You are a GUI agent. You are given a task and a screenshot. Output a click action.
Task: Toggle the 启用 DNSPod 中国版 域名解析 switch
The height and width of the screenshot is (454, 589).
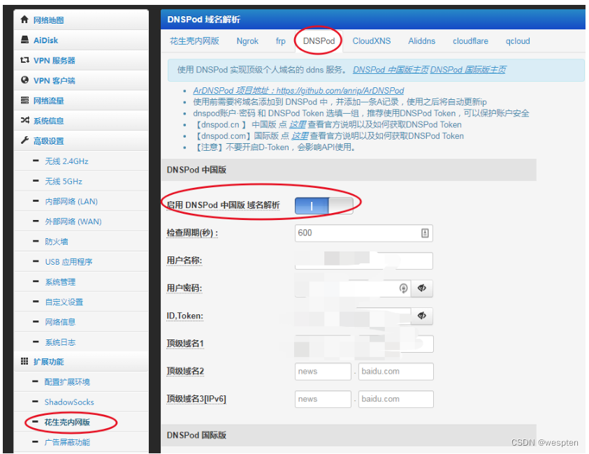click(x=323, y=206)
